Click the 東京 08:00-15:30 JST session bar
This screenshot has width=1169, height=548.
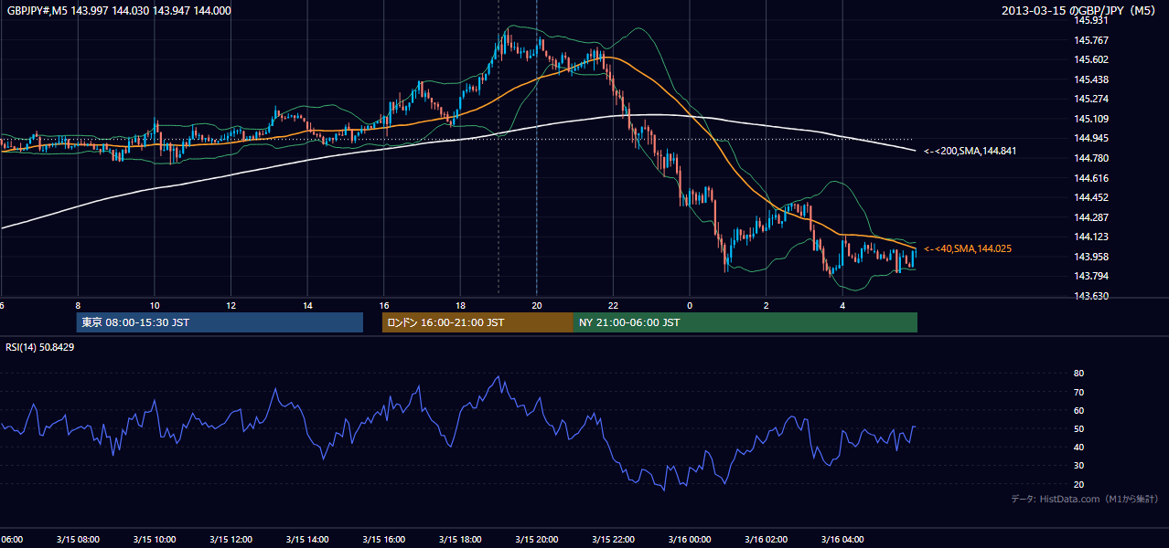(x=220, y=322)
